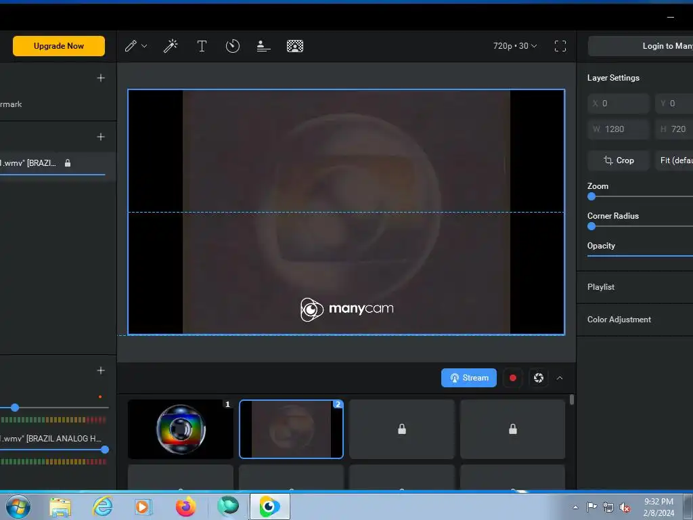This screenshot has height=520, width=693.
Task: Adjust the Corner Radius slider handle
Action: click(x=591, y=226)
